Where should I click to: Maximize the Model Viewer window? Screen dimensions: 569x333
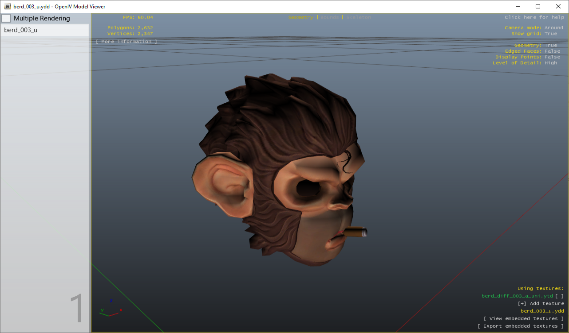[x=538, y=7]
